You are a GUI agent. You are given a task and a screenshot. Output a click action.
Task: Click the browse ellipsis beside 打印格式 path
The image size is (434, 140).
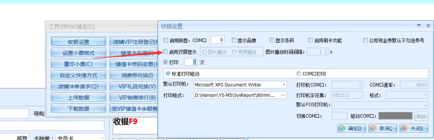(x=283, y=95)
